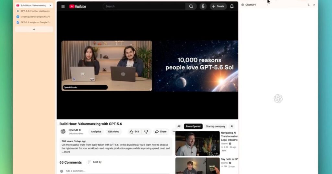Switch to the GPT-5.6: Frontier intelligence tab
Screen dimensions: 332x174
[34, 11]
